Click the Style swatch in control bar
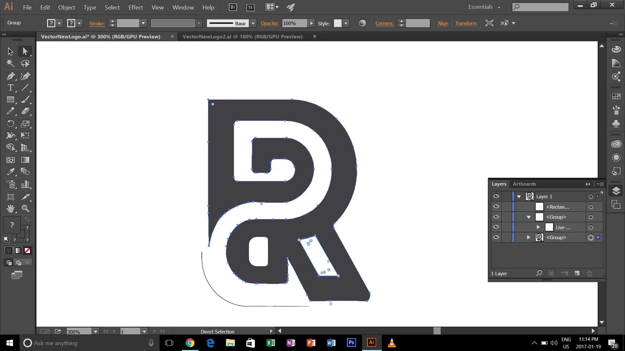The width and height of the screenshot is (625, 351). pyautogui.click(x=338, y=23)
